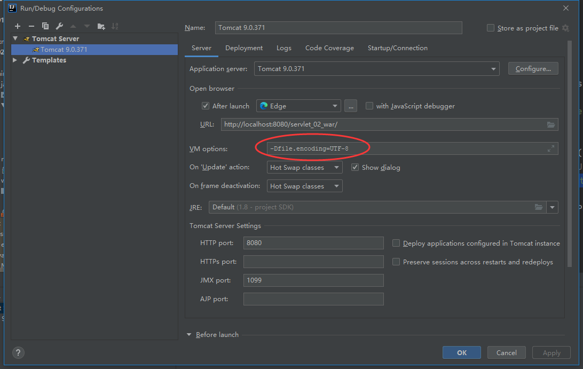Enable with JavaScript debugger

[x=369, y=106]
